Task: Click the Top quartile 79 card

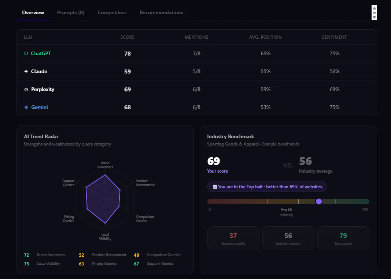Action: 343,238
